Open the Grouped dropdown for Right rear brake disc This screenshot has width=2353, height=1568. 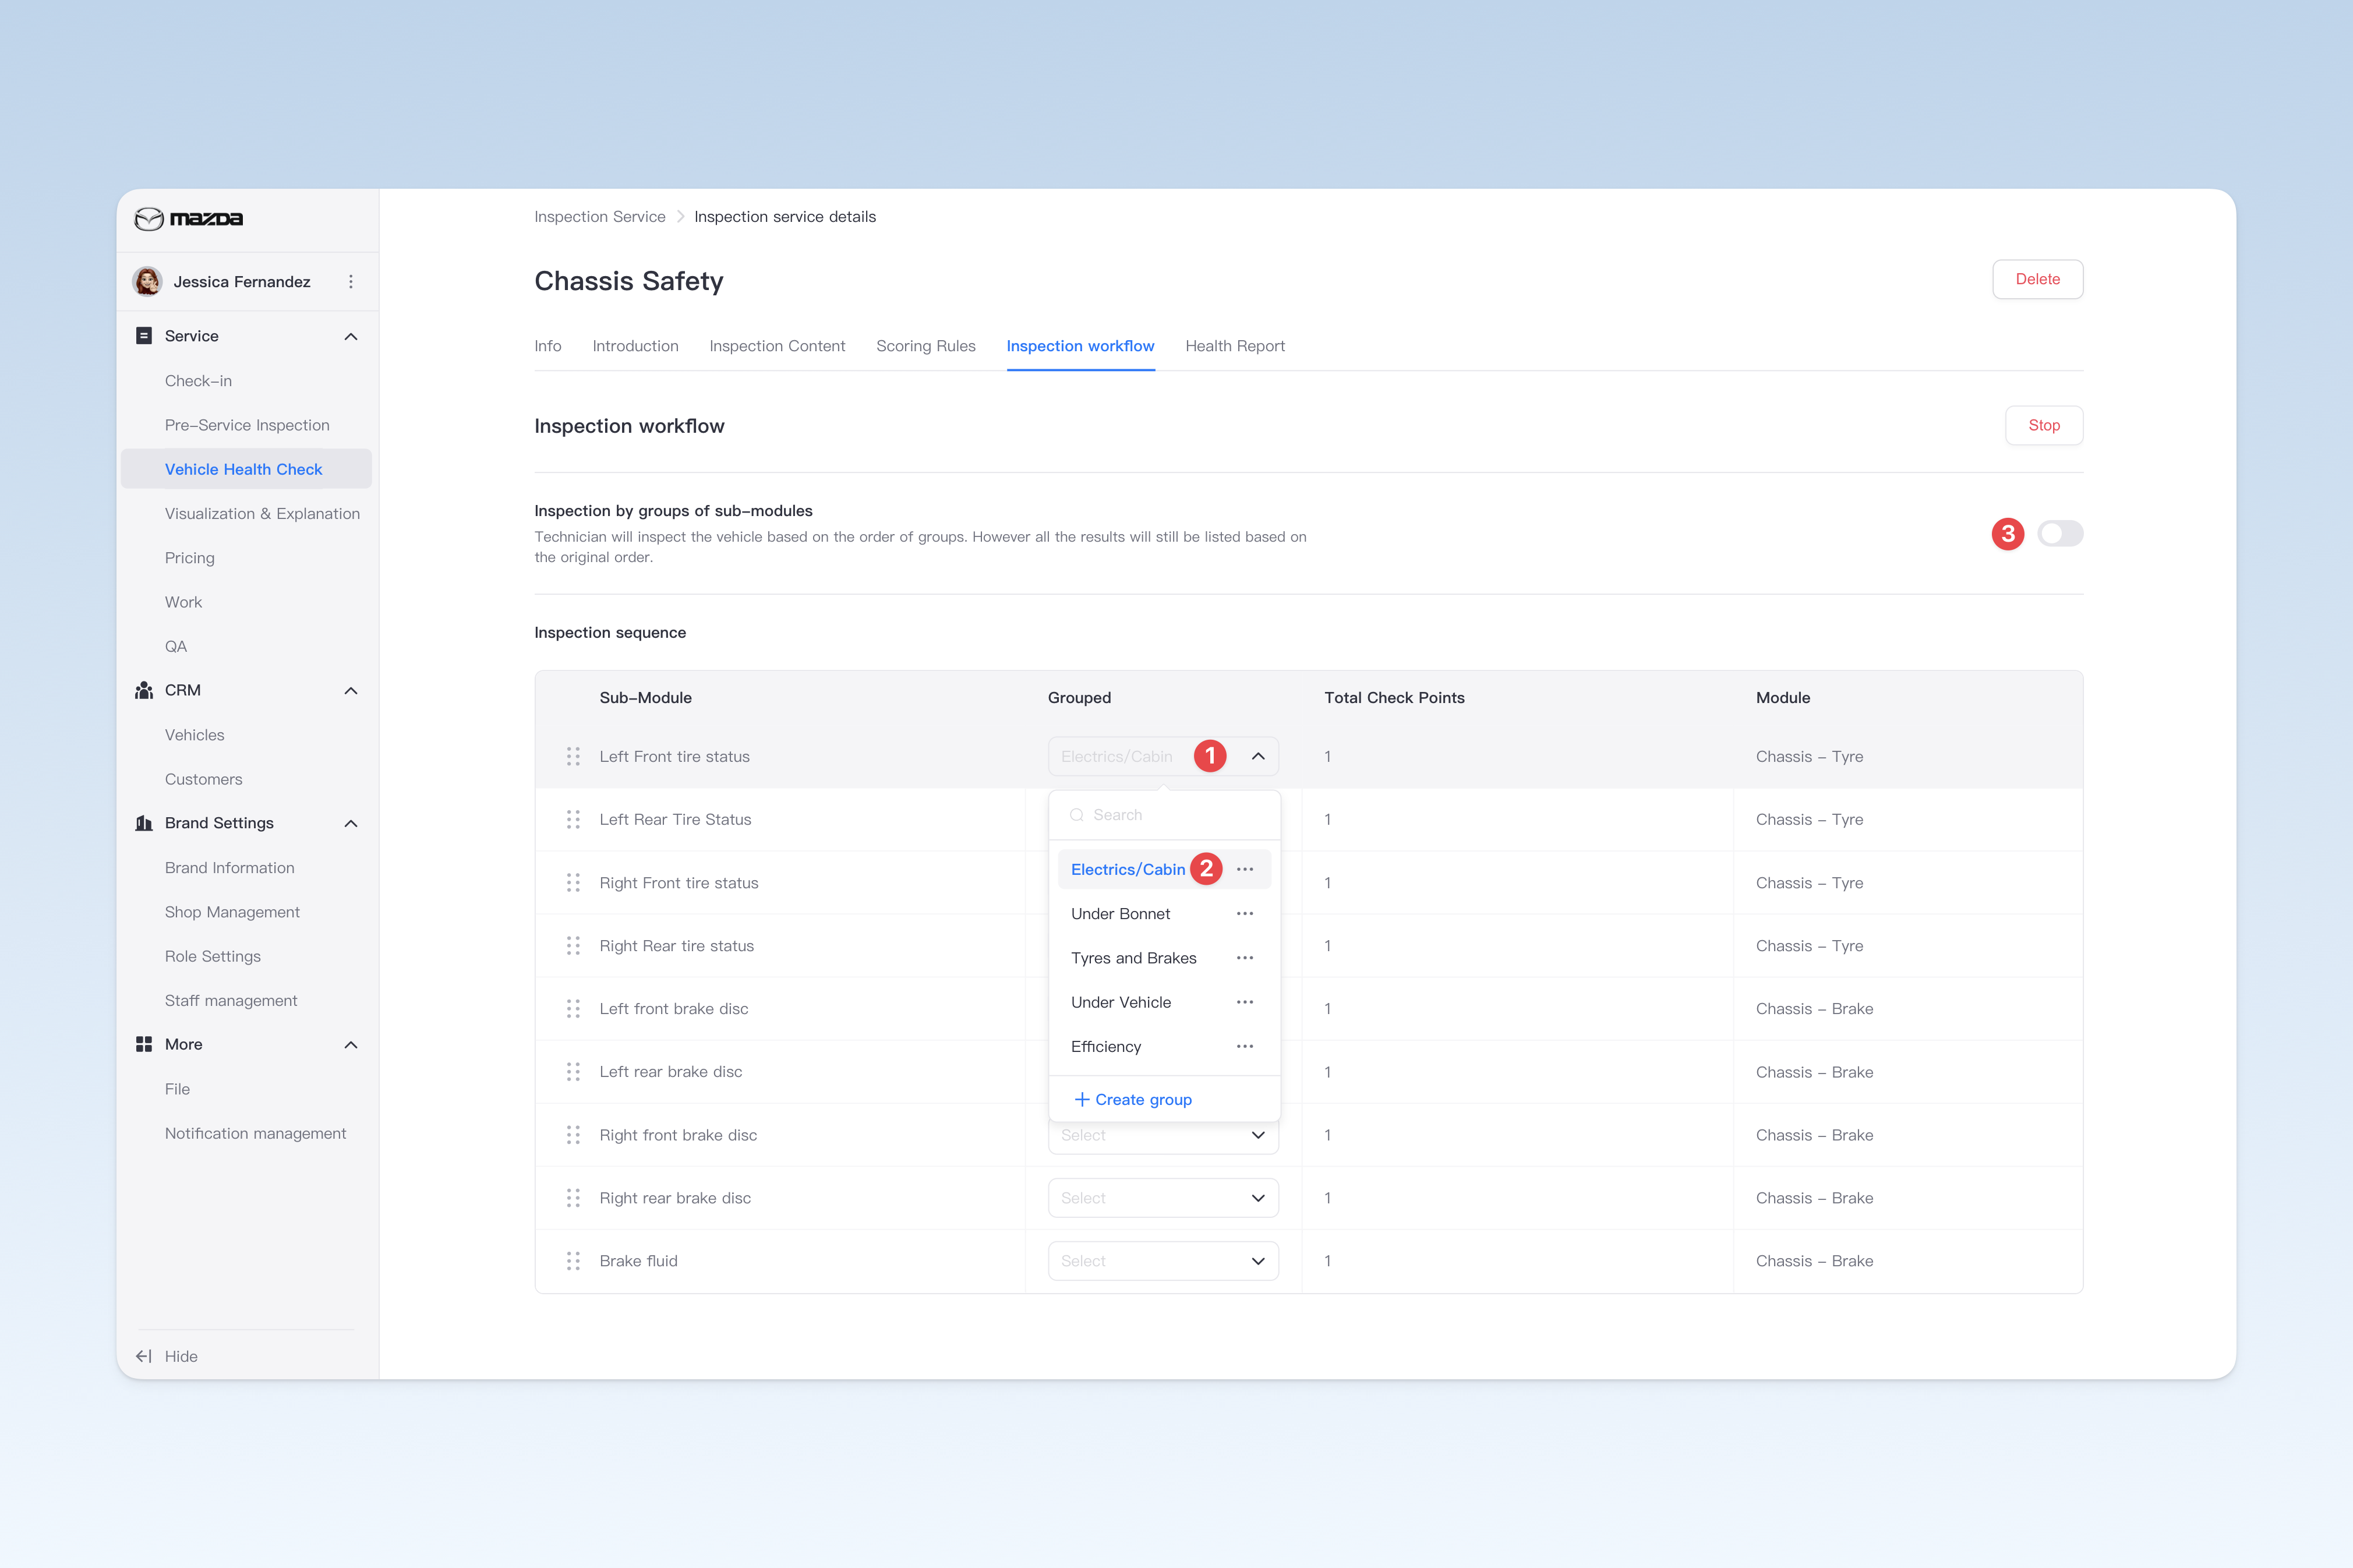coord(1163,1197)
